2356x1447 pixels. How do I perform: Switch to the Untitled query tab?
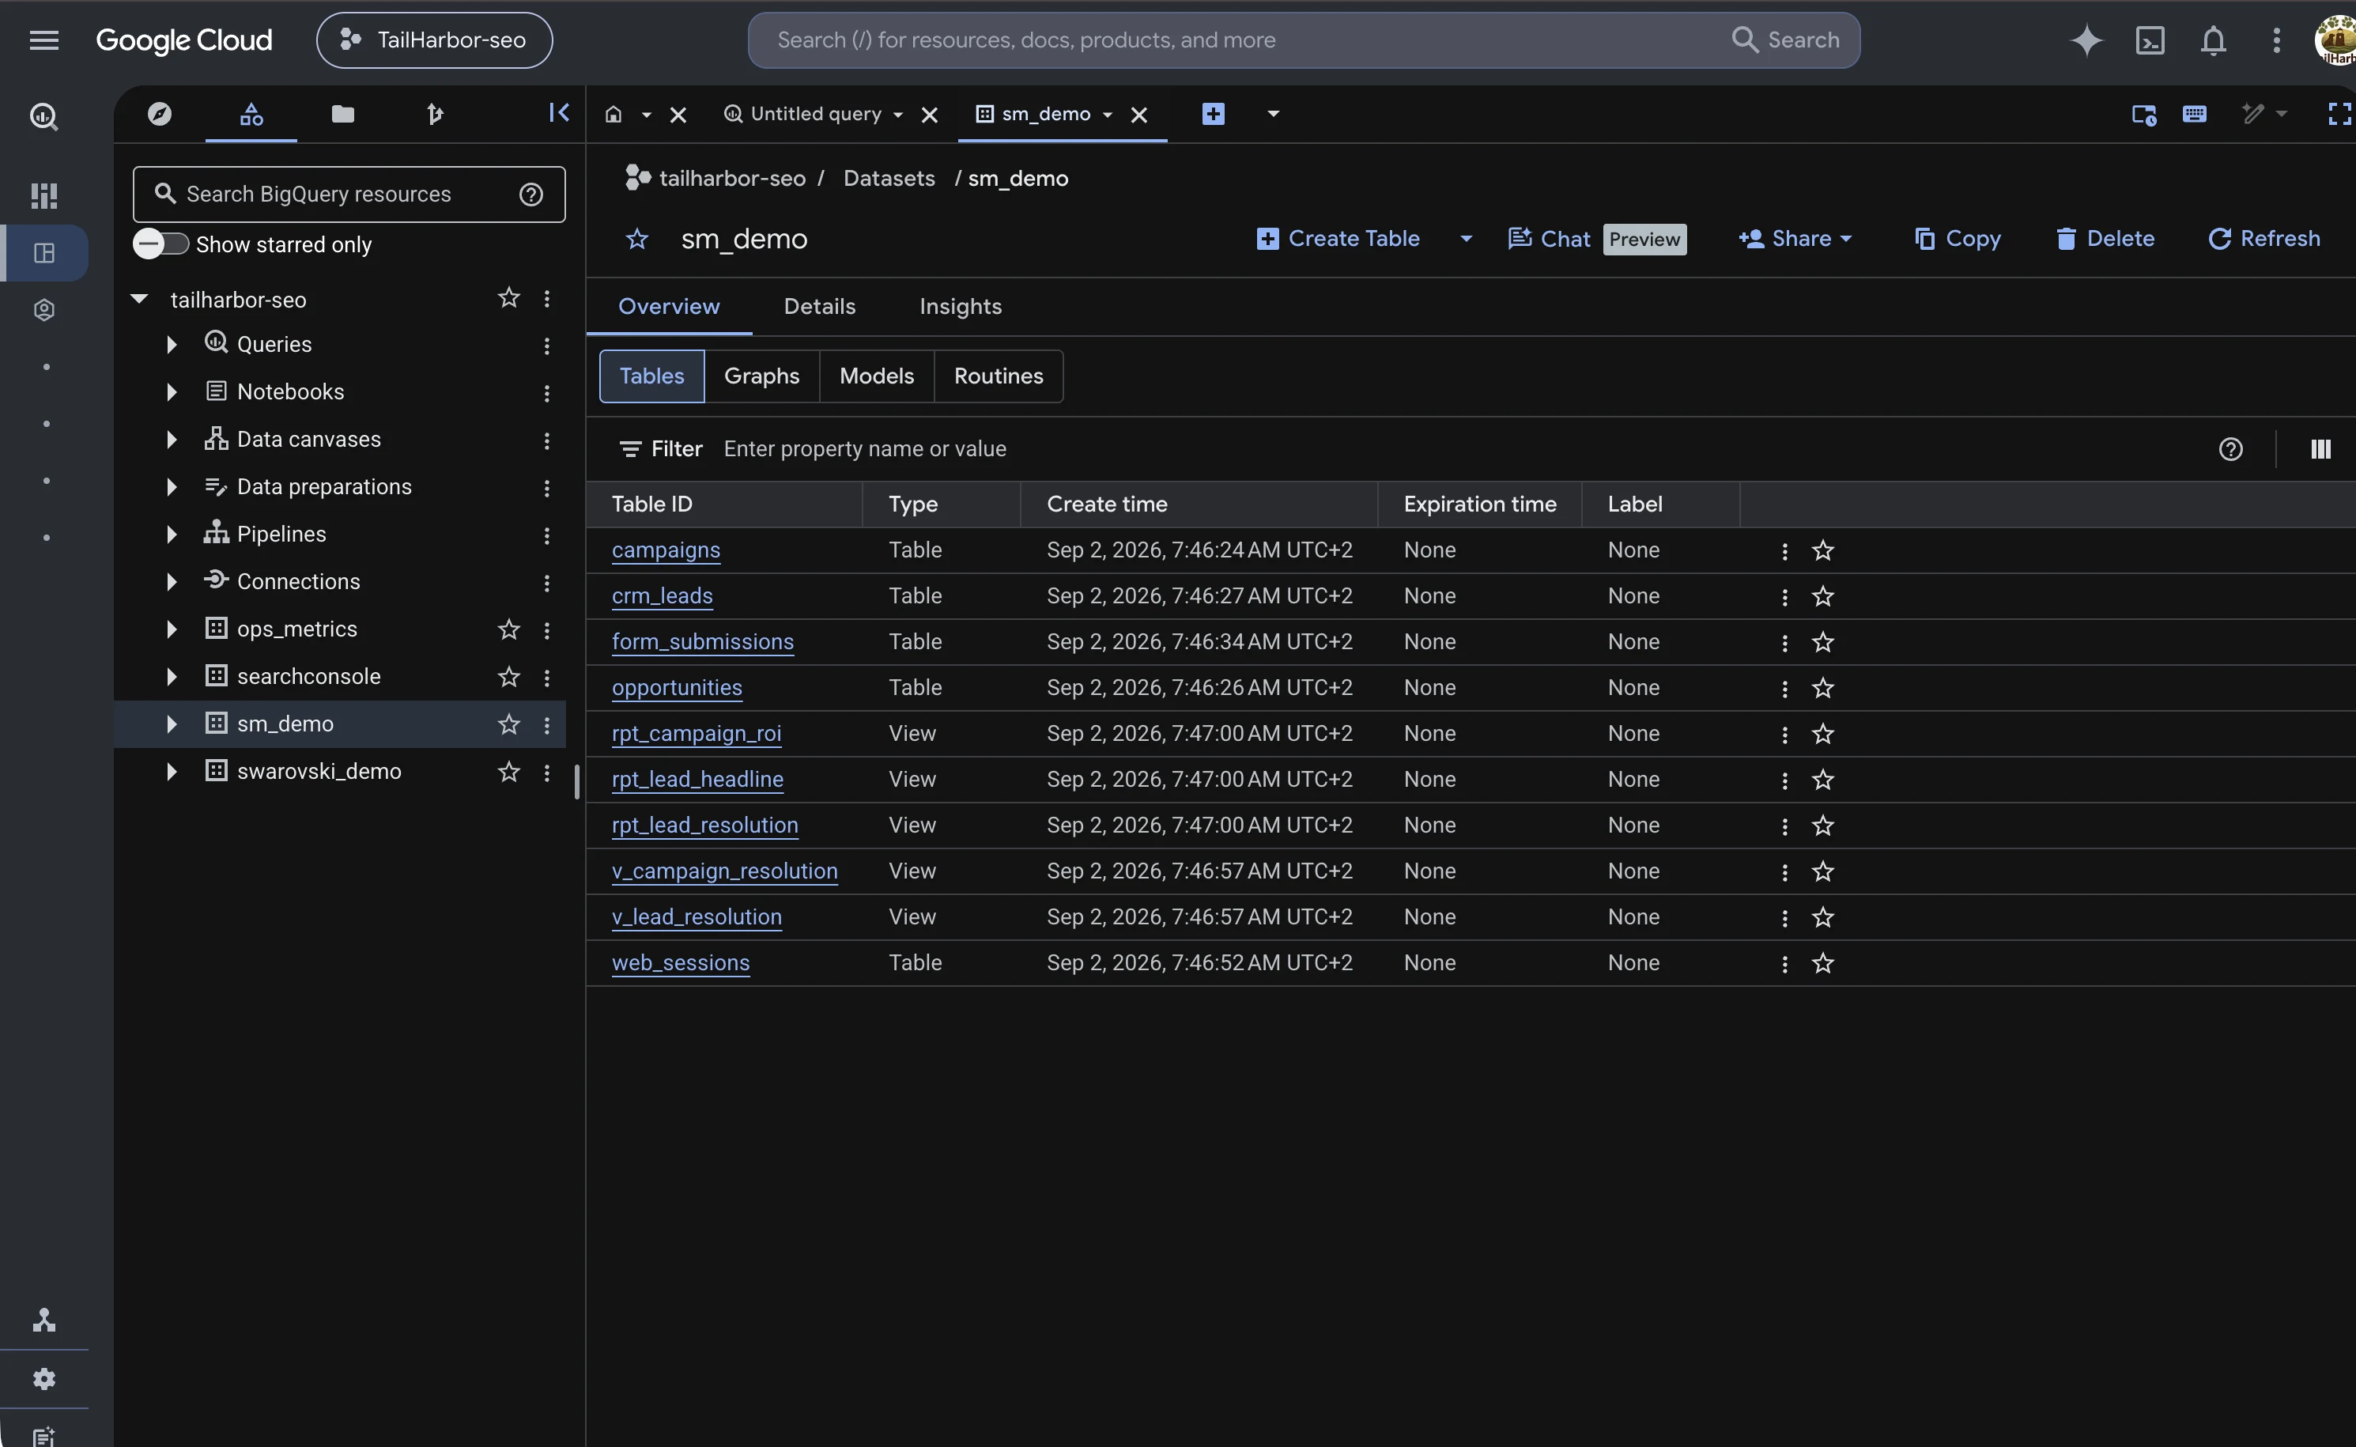(x=814, y=114)
